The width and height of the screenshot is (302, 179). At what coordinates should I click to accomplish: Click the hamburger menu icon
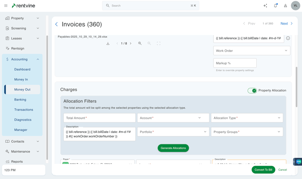6,6
